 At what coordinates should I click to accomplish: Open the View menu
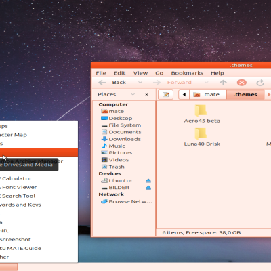140,73
